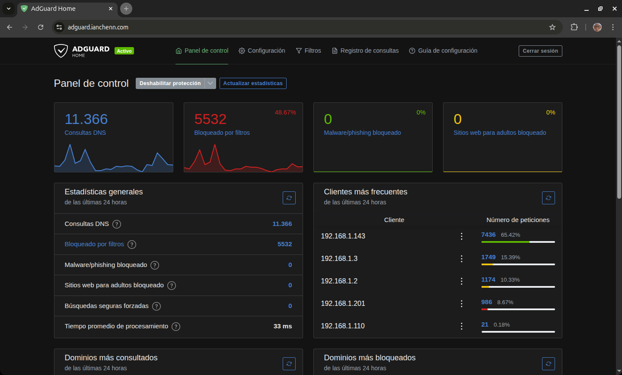Click the Consultas DNS graph card
The height and width of the screenshot is (375, 622).
point(114,137)
